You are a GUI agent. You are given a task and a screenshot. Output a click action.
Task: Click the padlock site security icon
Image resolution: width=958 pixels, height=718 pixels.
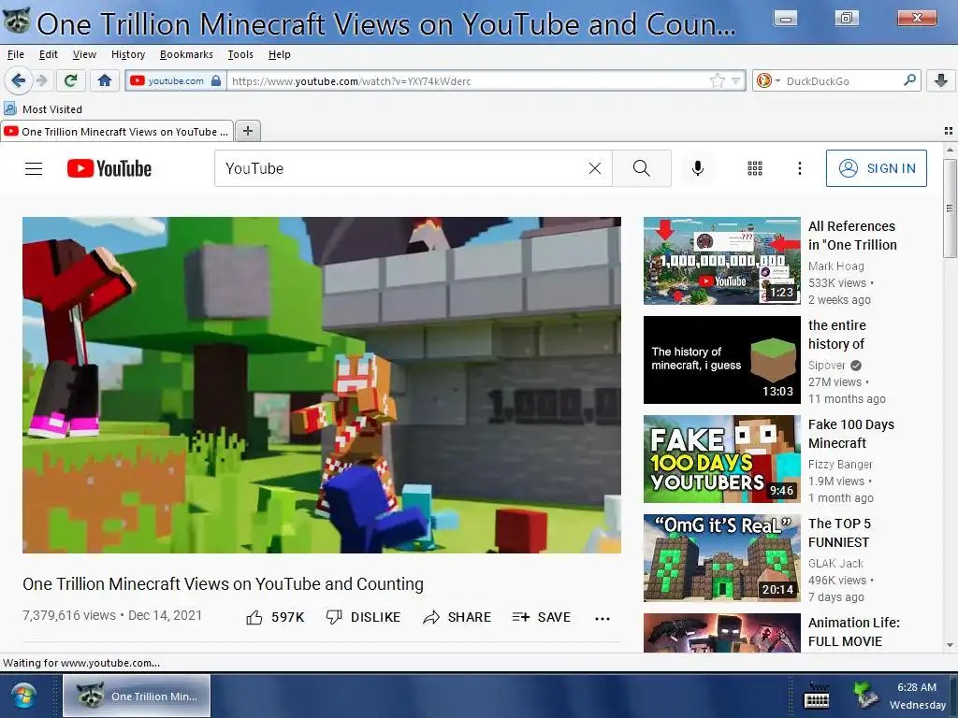click(216, 80)
